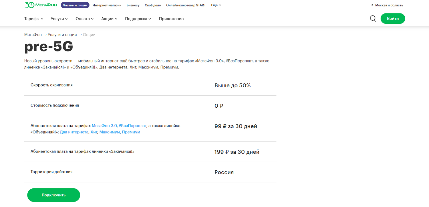This screenshot has height=207, width=429.
Task: Open the Максимум tariff link
Action: pos(110,132)
